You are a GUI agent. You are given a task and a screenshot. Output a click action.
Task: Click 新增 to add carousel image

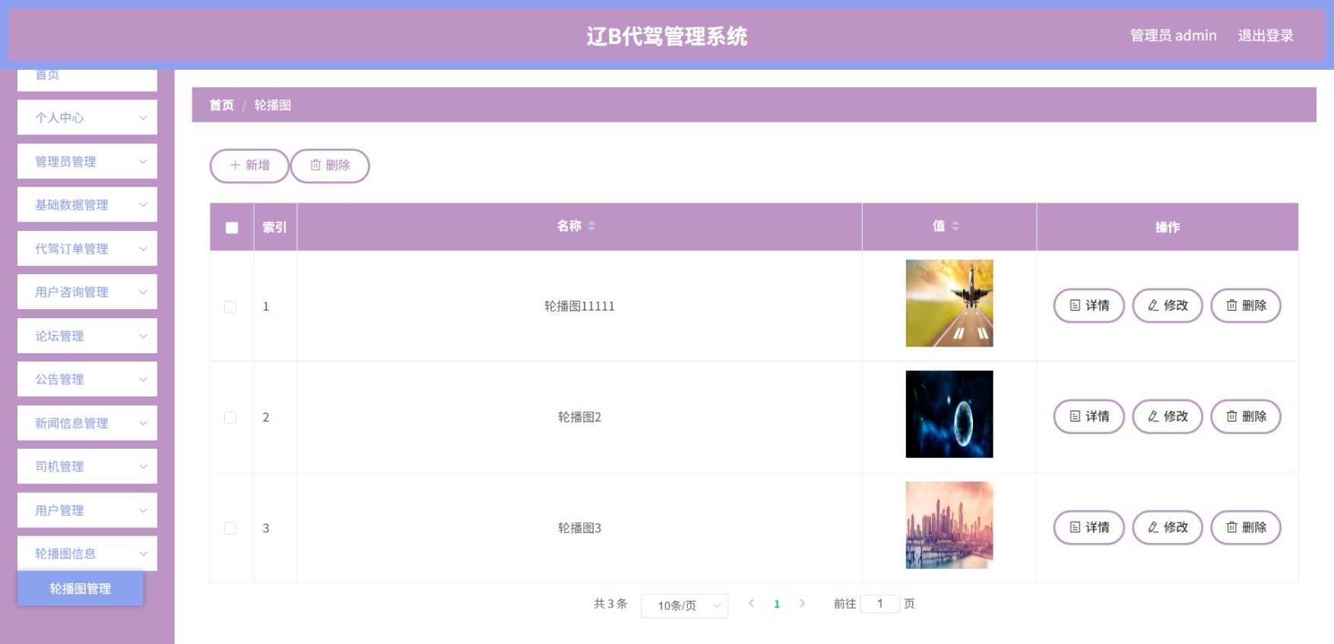249,166
